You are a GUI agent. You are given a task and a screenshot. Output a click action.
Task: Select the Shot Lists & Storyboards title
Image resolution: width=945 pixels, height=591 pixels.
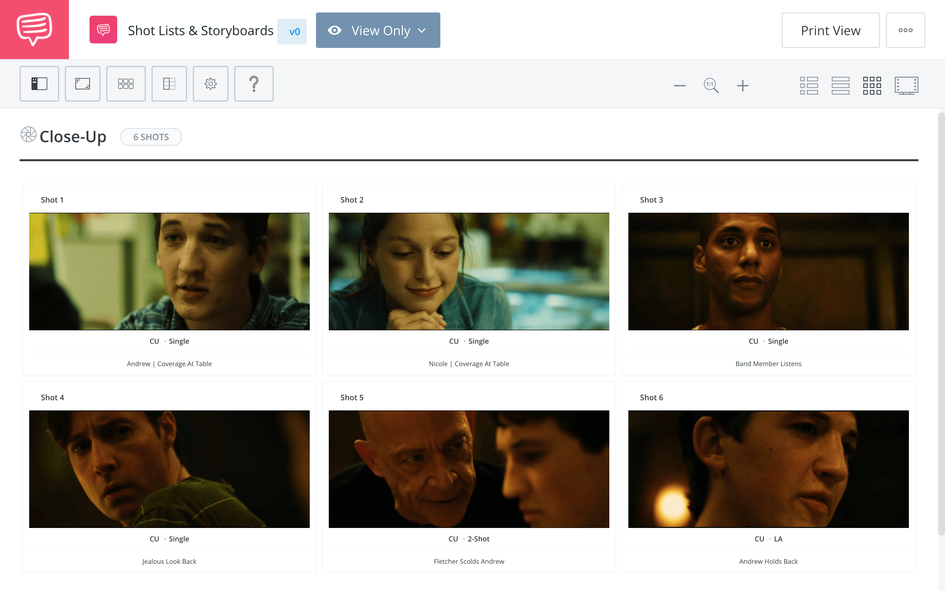(x=200, y=30)
